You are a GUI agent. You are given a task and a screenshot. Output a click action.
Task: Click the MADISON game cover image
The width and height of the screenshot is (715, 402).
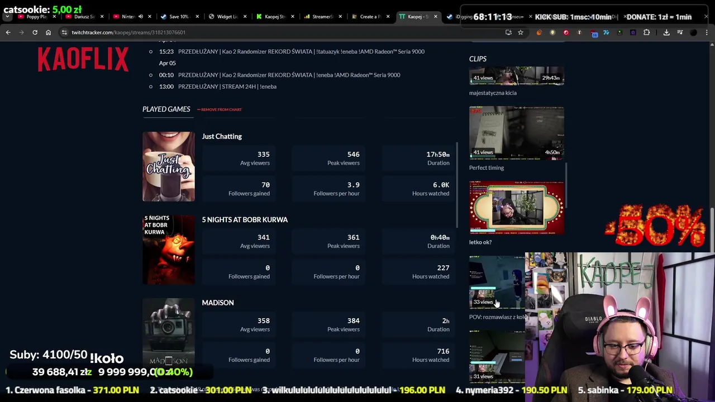[x=169, y=333]
